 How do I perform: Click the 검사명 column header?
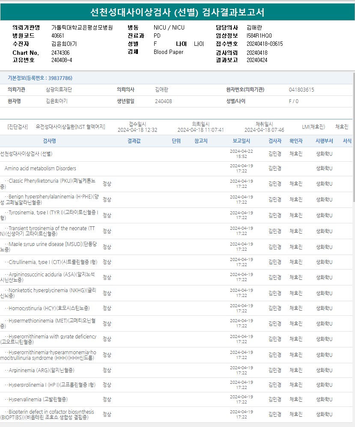(49, 141)
